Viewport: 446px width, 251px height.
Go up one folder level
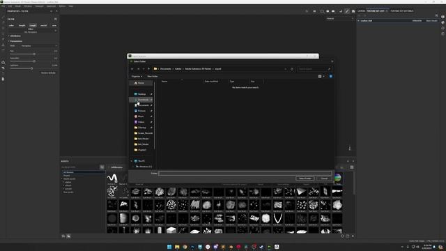point(148,69)
